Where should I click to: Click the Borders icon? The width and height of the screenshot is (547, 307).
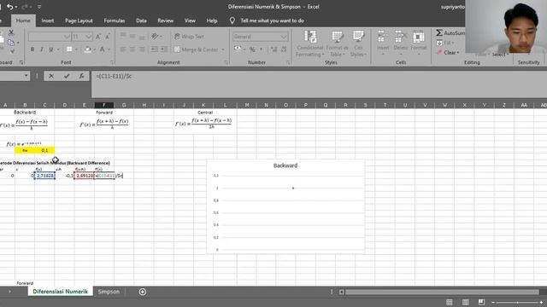click(x=69, y=49)
